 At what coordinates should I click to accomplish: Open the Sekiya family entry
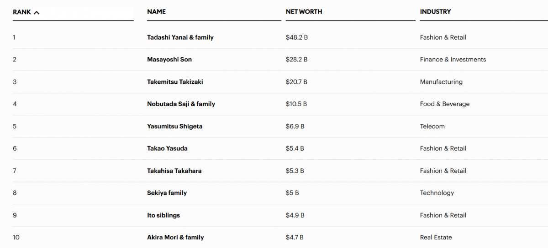[167, 193]
